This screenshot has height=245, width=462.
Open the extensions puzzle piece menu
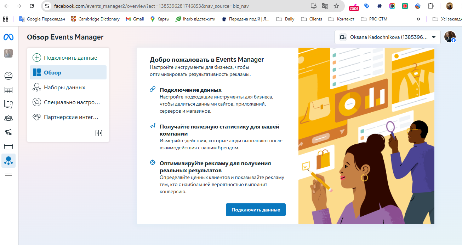[430, 6]
